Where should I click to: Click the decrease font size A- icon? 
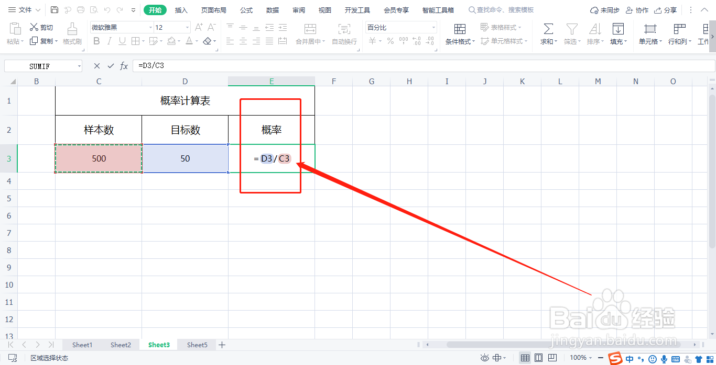[x=212, y=27]
